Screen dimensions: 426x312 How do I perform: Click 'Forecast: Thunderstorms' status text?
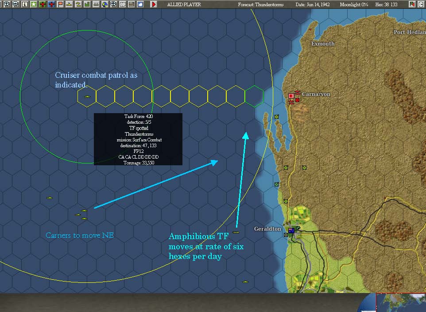tap(260, 4)
